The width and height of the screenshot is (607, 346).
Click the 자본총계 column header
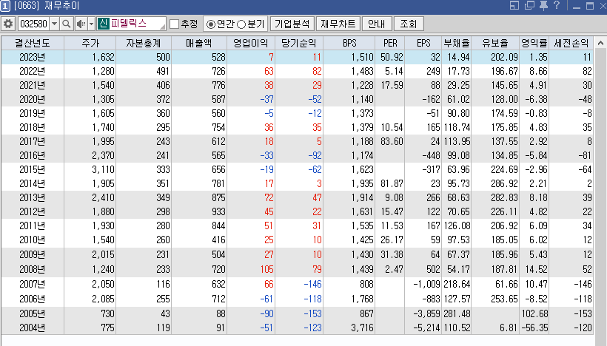(x=144, y=43)
